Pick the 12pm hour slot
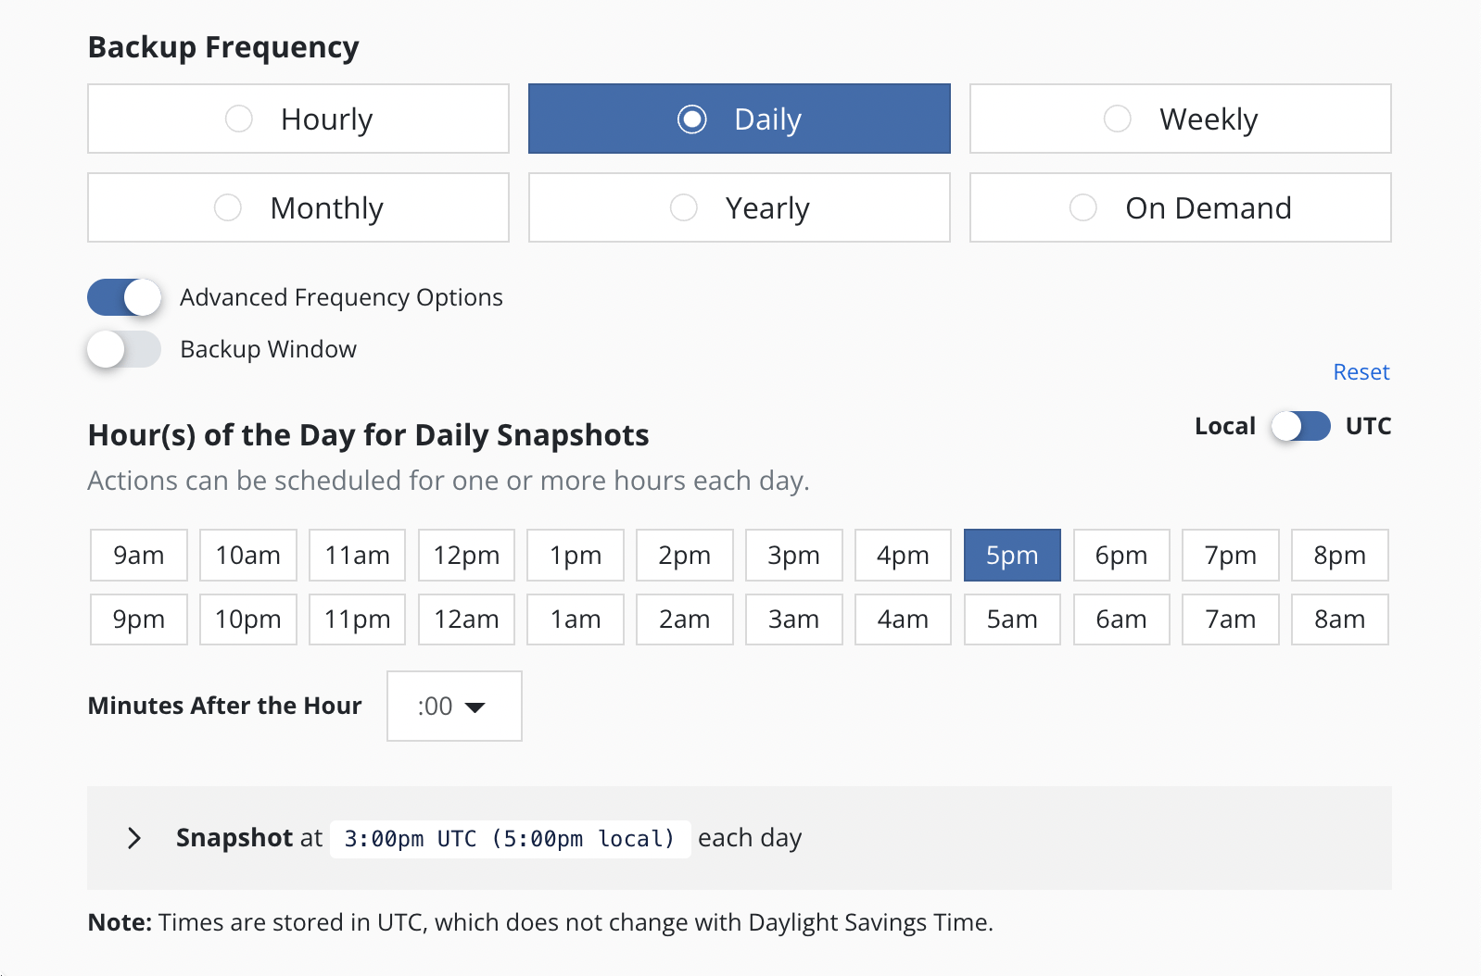This screenshot has width=1481, height=976. tap(466, 556)
